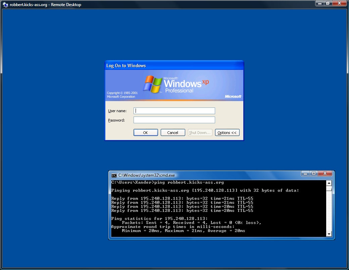Click the Windows XP flag logo
The width and height of the screenshot is (349, 270).
pyautogui.click(x=152, y=84)
